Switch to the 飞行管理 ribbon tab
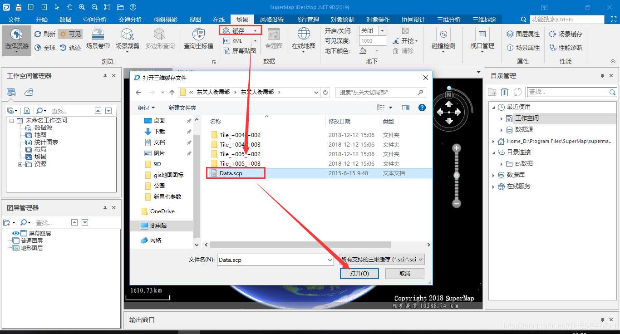Viewport: 620px width, 334px height. (x=307, y=20)
